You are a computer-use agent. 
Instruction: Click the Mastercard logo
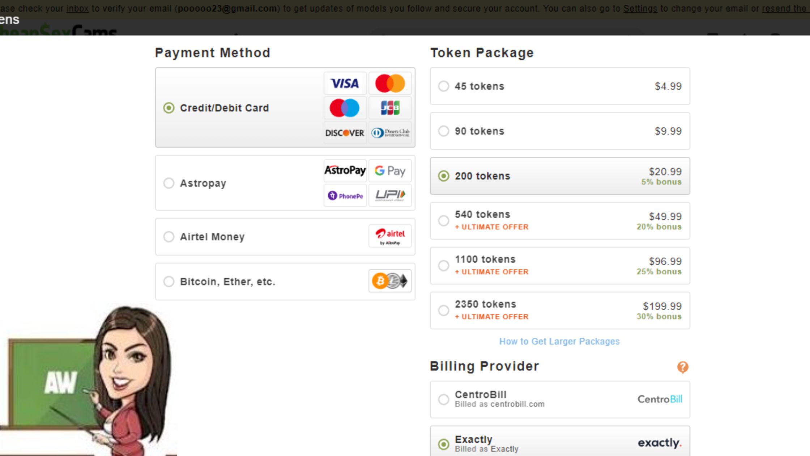coord(390,83)
